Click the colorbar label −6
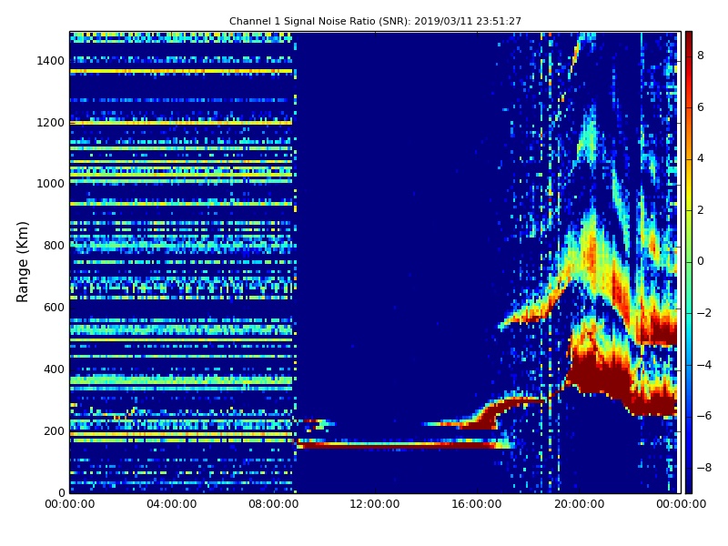728x546 pixels. [703, 416]
